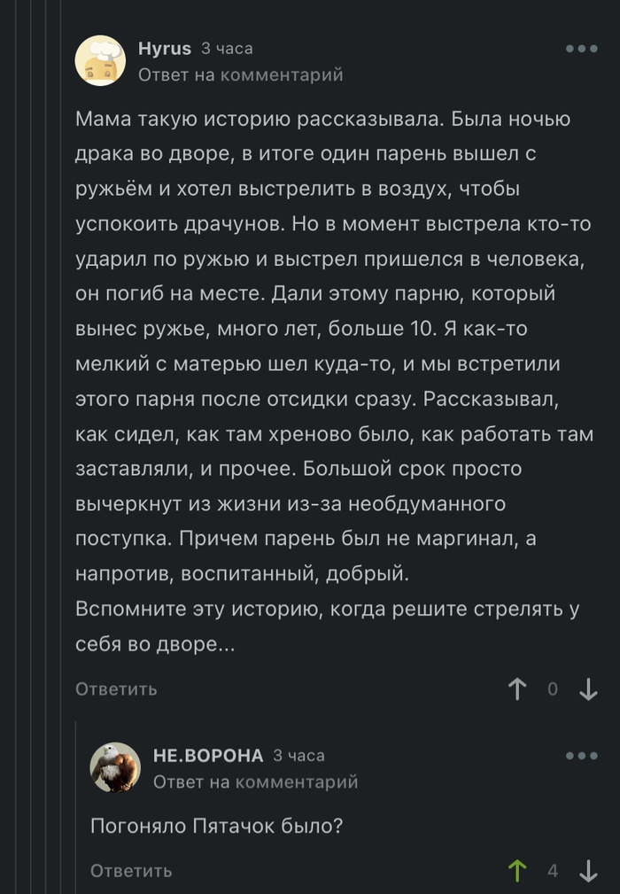
Task: Open 'Ответ на комментарий' under НЕ.ВОРОНА's name
Action: (257, 783)
